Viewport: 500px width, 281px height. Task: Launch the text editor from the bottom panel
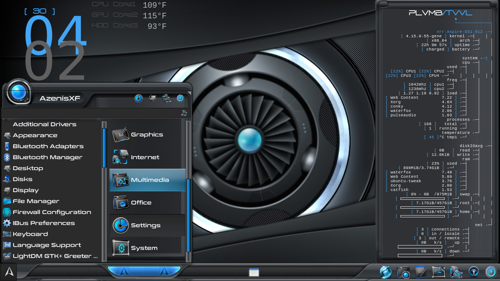[x=421, y=272]
